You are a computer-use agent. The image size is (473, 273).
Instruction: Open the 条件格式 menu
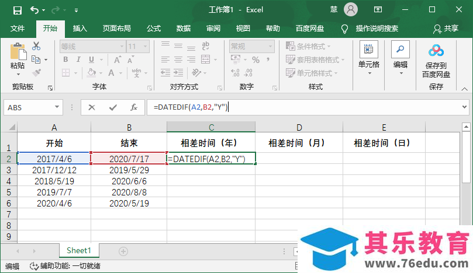click(x=308, y=46)
